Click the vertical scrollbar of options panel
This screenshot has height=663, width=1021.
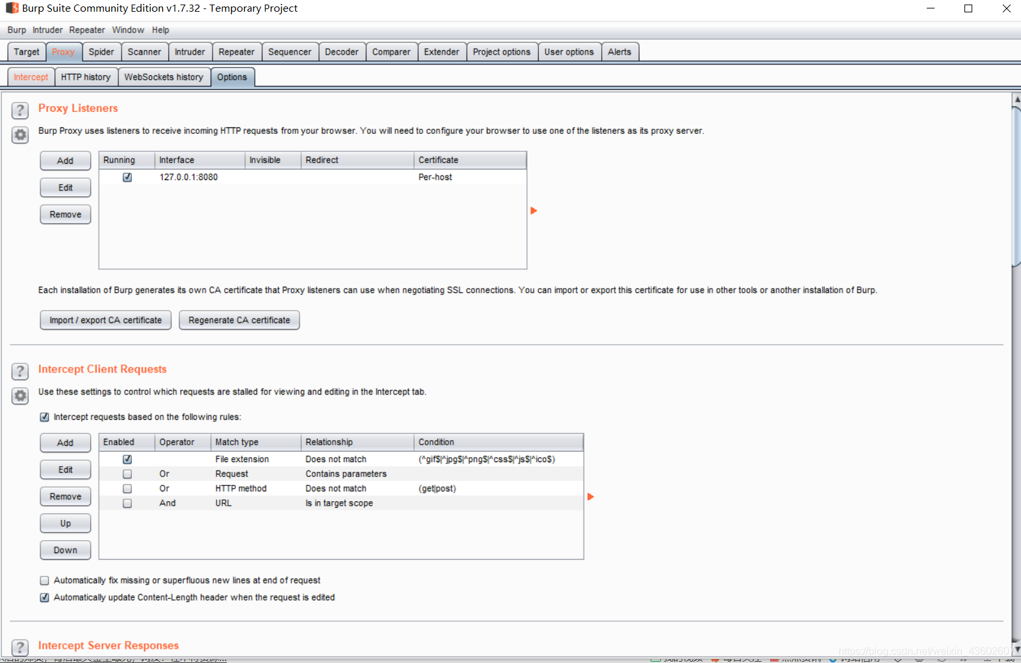(x=1016, y=187)
